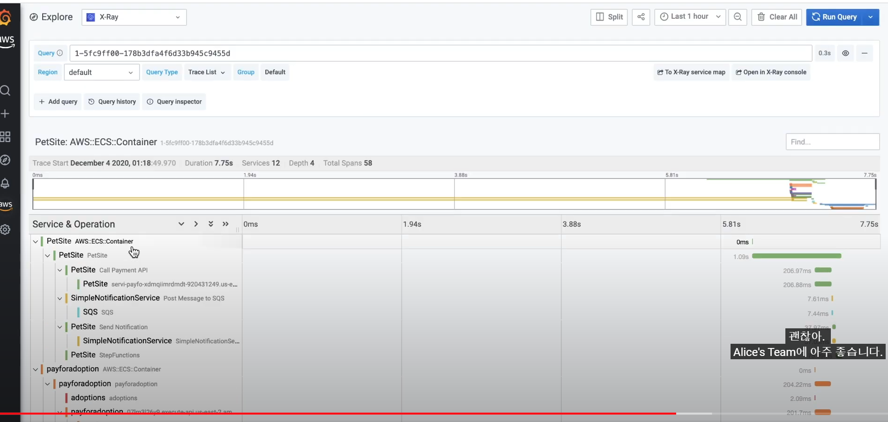Open the Region default dropdown

coord(101,72)
